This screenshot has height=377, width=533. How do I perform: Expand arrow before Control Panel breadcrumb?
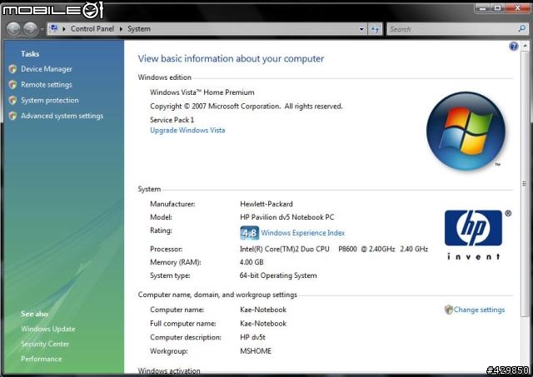[64, 29]
